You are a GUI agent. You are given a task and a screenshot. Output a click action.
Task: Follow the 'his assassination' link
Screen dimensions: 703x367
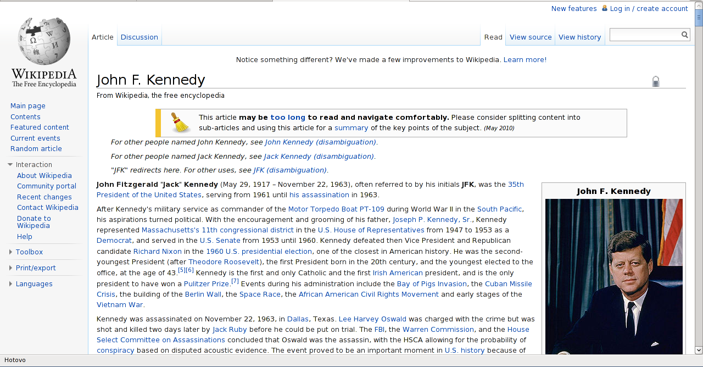319,195
